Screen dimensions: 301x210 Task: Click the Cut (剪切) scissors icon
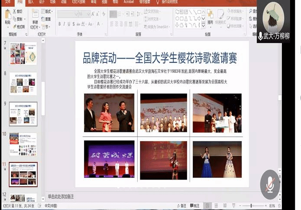(14, 11)
